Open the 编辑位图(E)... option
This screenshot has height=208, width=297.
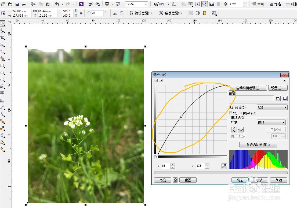142,13
